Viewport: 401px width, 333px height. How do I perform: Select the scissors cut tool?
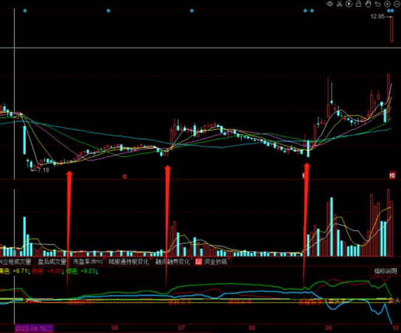click(x=340, y=4)
